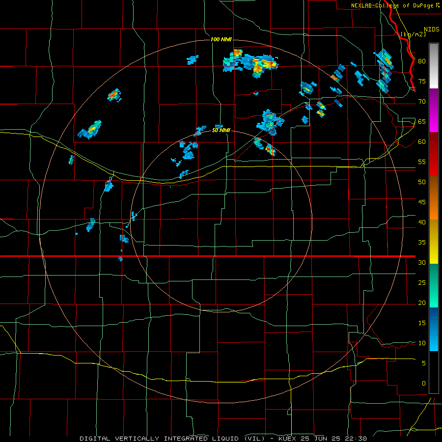Pick the green segment of the color bar
The image size is (442, 442).
tap(434, 285)
